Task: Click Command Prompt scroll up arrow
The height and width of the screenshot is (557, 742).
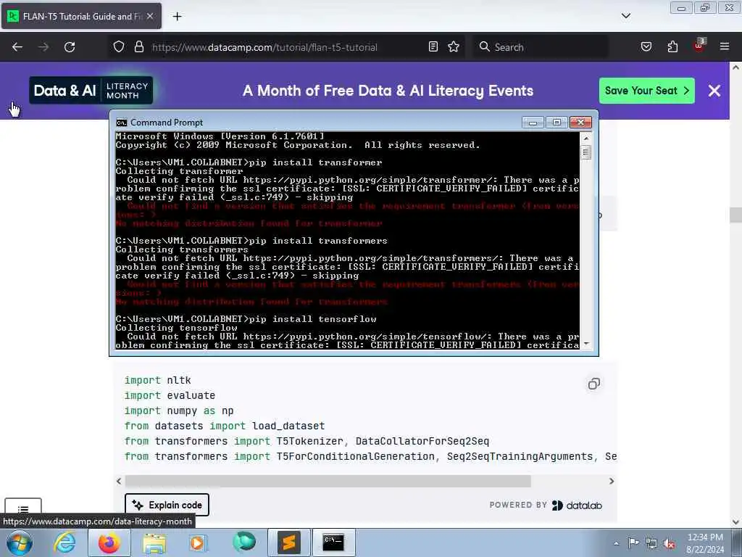Action: (585, 139)
